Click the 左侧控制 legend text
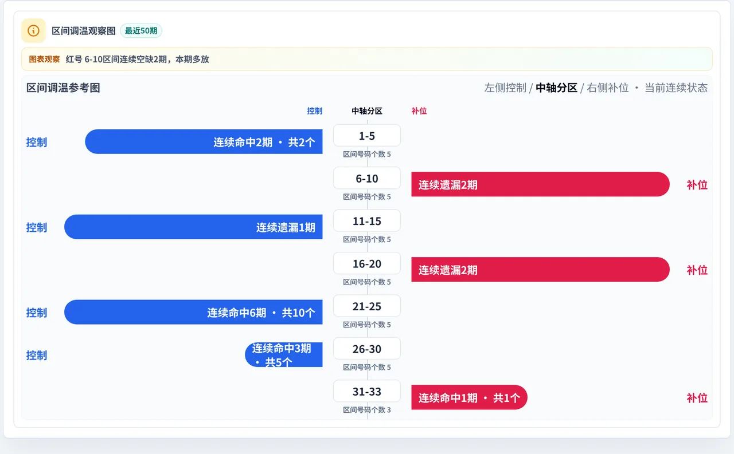This screenshot has height=454, width=734. [505, 88]
